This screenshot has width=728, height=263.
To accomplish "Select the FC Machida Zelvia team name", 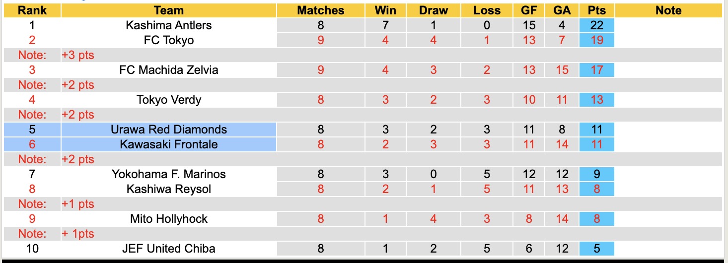I will click(169, 70).
